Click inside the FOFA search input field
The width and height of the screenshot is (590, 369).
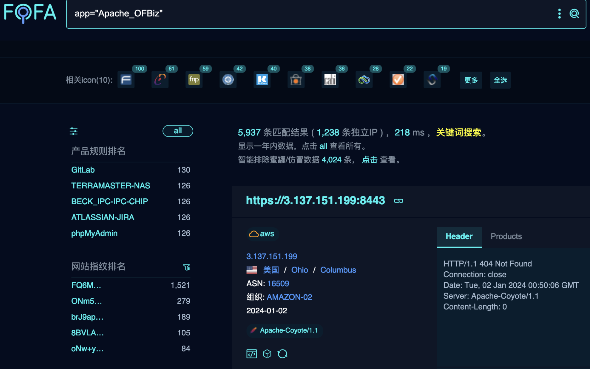220,14
